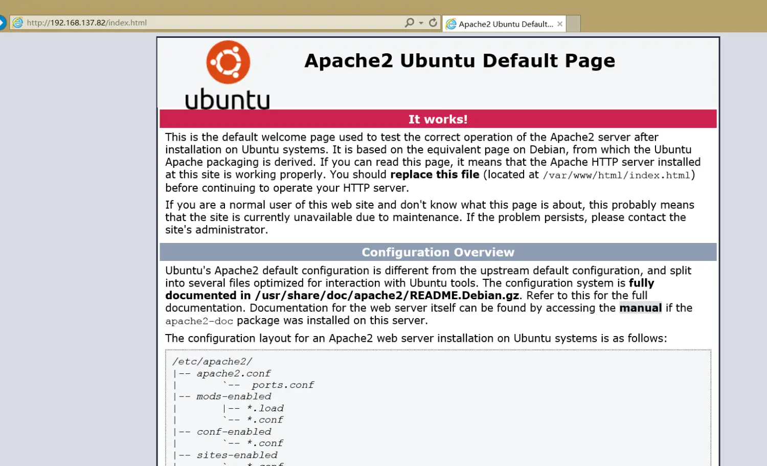Click *.load in the config tree
The height and width of the screenshot is (466, 767).
tap(265, 408)
